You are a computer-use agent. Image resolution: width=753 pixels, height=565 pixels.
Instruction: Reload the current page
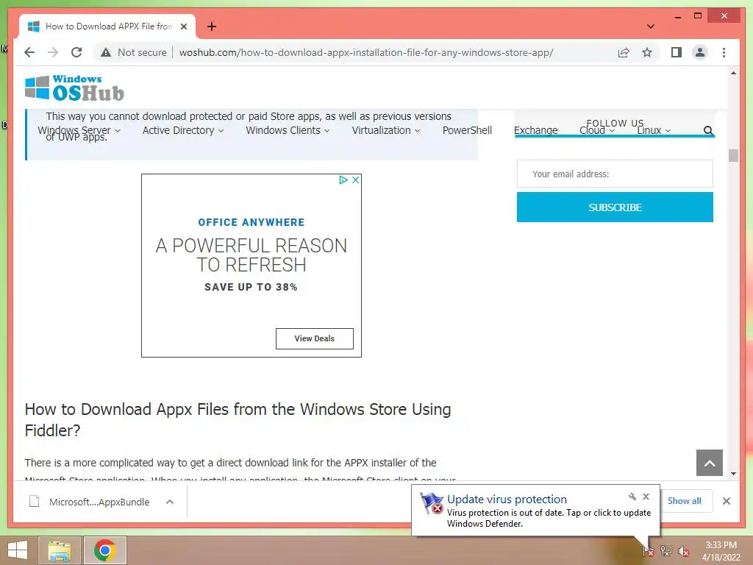(x=76, y=52)
